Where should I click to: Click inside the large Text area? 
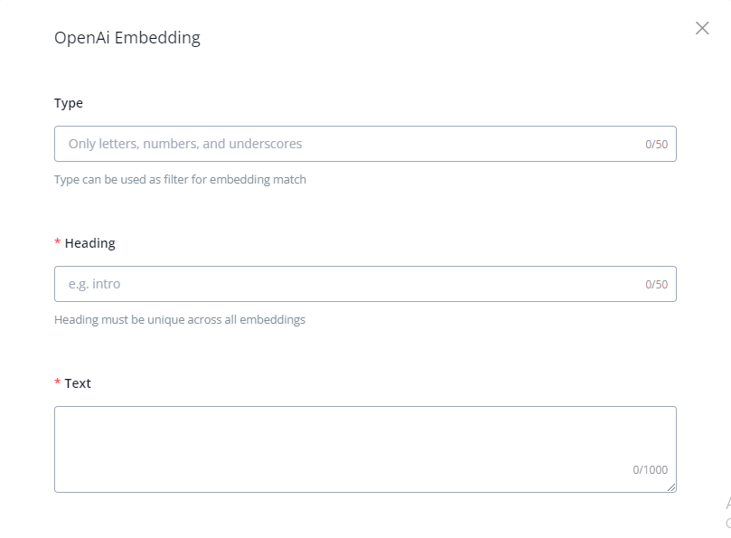click(343, 443)
